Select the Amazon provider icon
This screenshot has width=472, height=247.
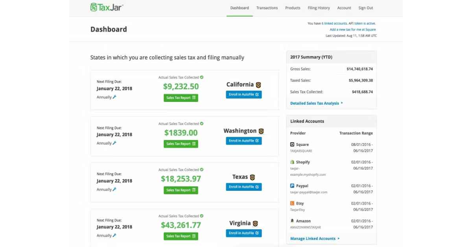pyautogui.click(x=292, y=221)
